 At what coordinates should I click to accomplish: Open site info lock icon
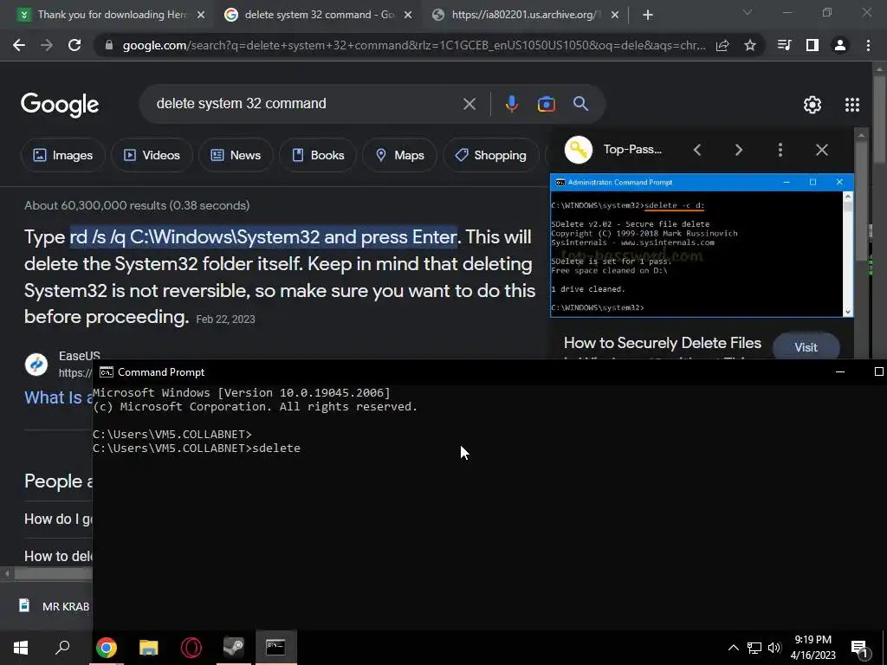109,46
